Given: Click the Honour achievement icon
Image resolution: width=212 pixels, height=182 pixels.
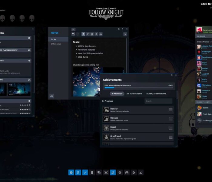Looking at the screenshot, I should (106, 110).
